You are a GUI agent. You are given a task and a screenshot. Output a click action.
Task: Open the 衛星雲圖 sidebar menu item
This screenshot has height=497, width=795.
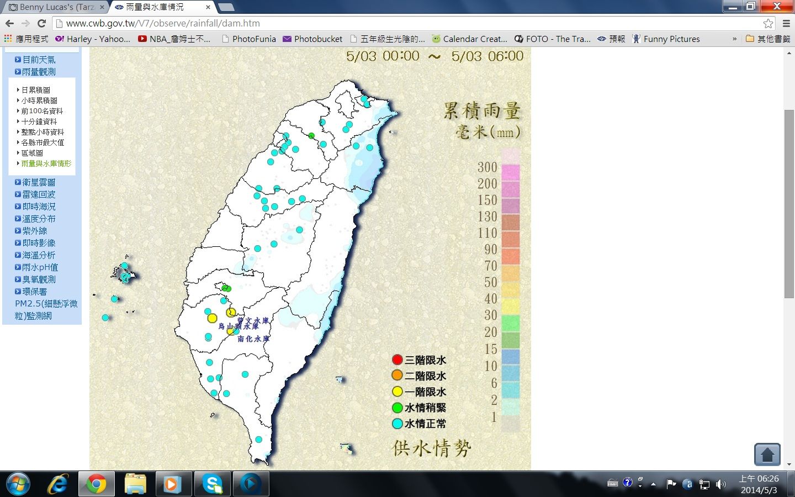38,182
